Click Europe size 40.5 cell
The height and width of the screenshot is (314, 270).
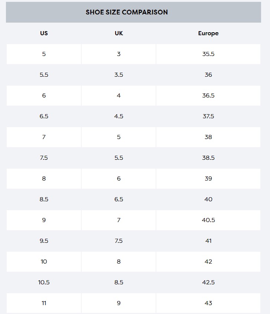point(208,220)
